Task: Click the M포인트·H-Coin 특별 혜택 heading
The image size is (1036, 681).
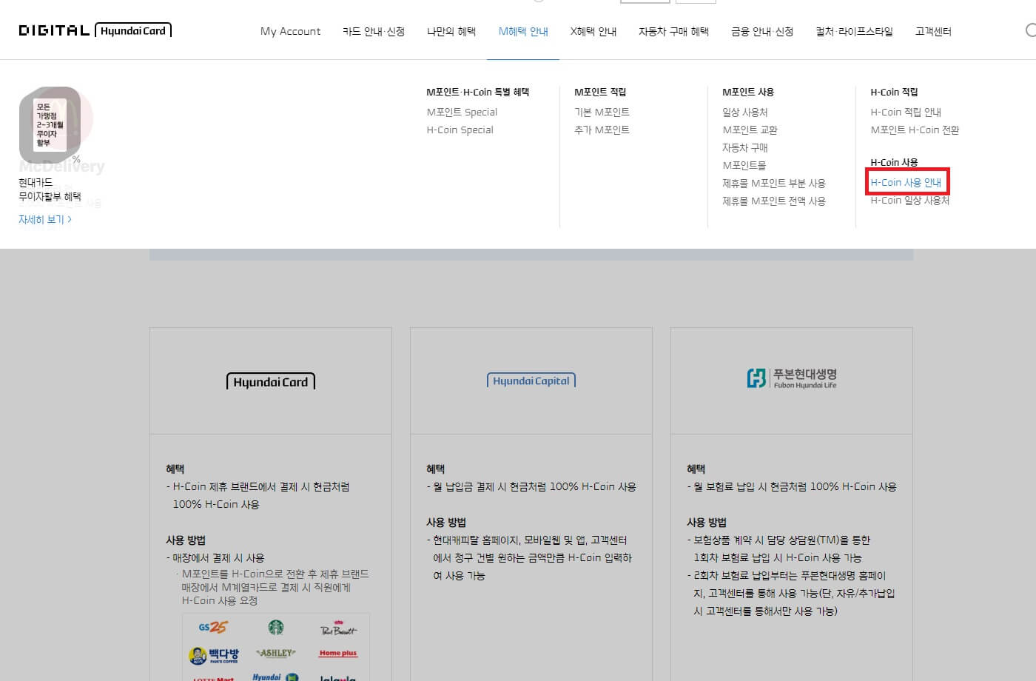Action: coord(478,92)
